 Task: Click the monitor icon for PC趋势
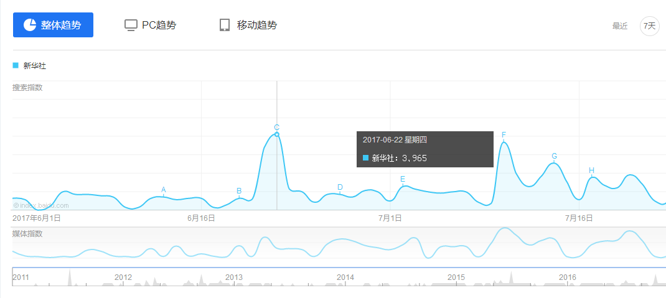coord(131,25)
